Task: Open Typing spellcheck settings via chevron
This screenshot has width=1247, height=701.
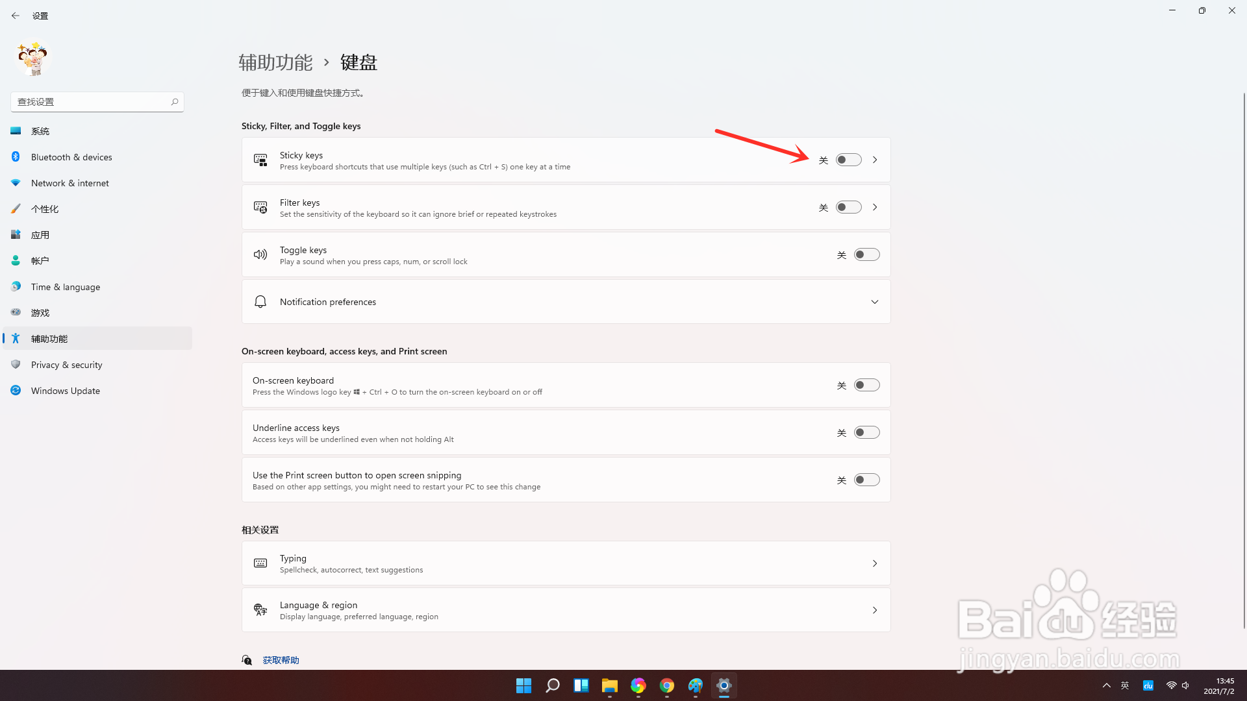Action: click(x=875, y=563)
